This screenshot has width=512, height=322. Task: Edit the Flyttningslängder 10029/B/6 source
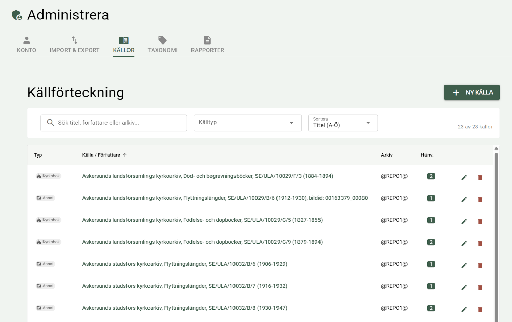pos(464,199)
